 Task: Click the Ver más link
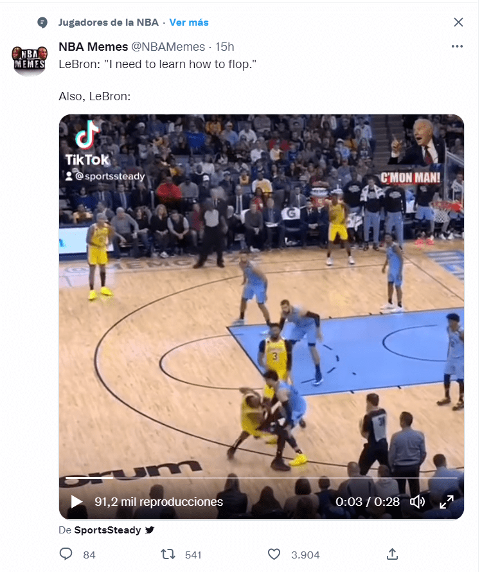(x=189, y=22)
